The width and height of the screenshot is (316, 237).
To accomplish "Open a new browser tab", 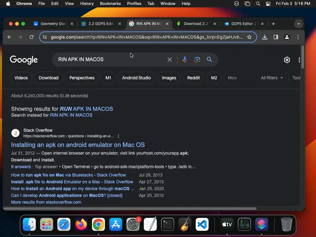I will point(273,24).
